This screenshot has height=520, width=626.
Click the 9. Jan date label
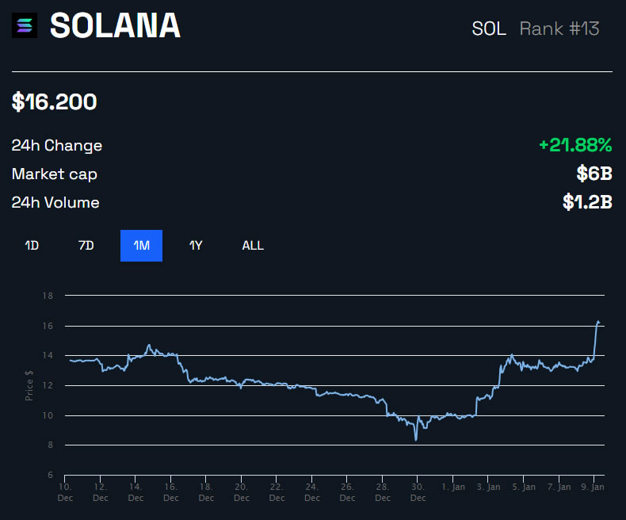593,487
